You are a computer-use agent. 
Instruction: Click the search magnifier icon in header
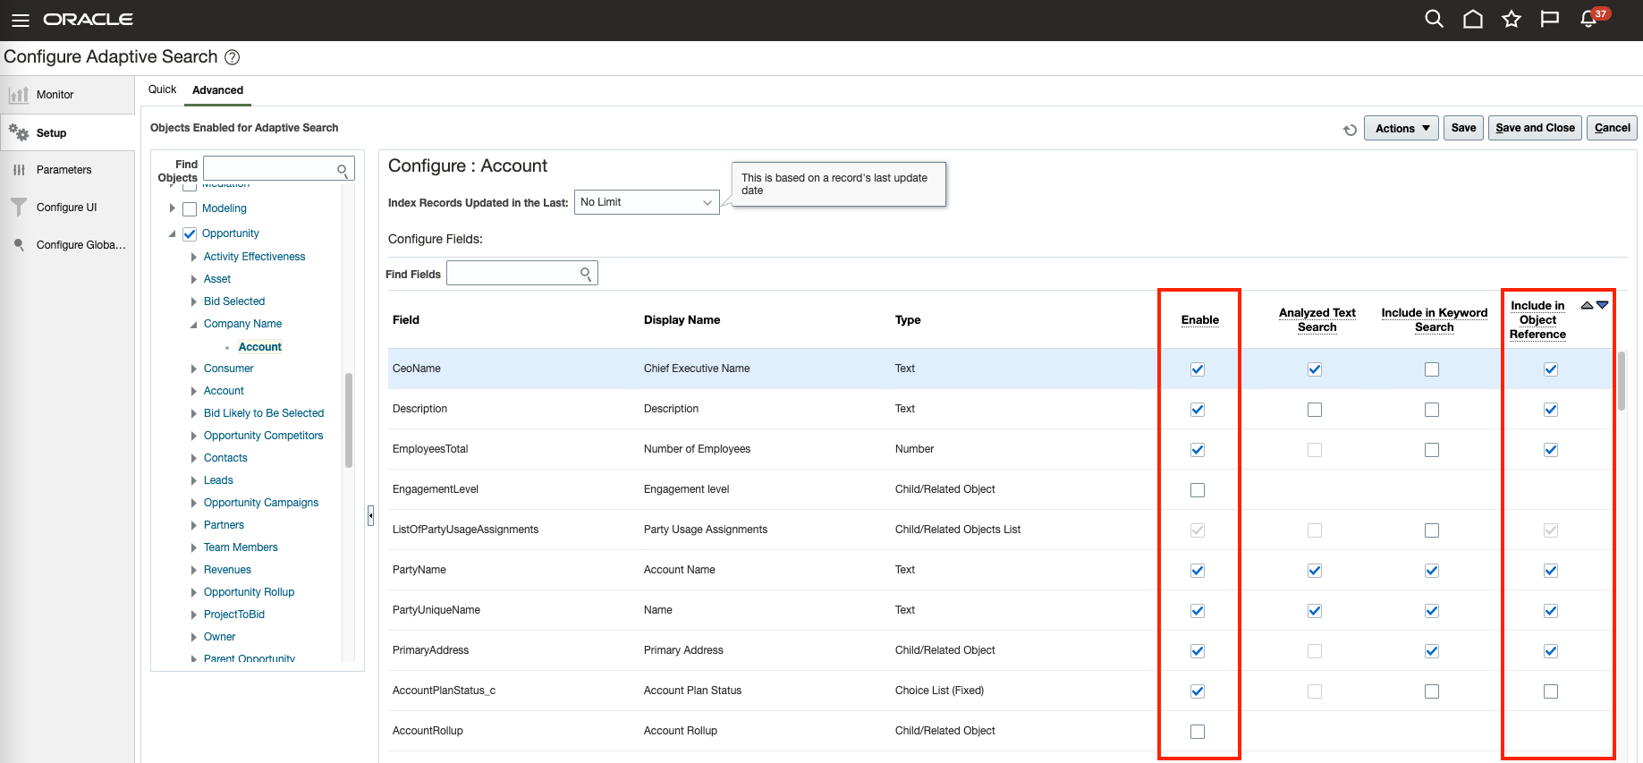1434,19
